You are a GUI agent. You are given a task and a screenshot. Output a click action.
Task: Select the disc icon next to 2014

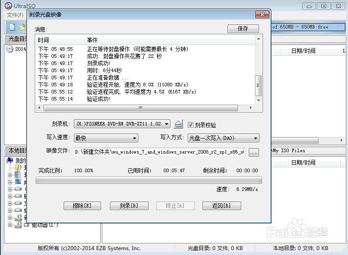[10, 49]
